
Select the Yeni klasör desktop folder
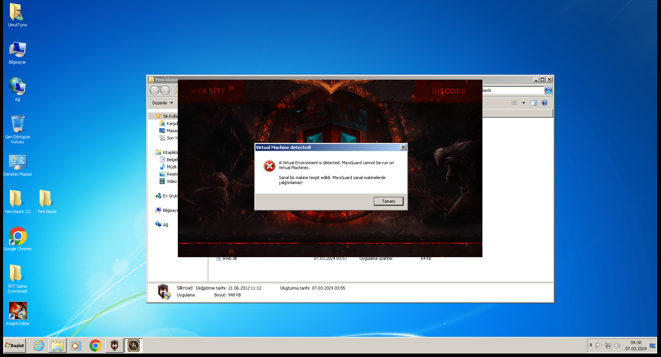click(x=47, y=201)
